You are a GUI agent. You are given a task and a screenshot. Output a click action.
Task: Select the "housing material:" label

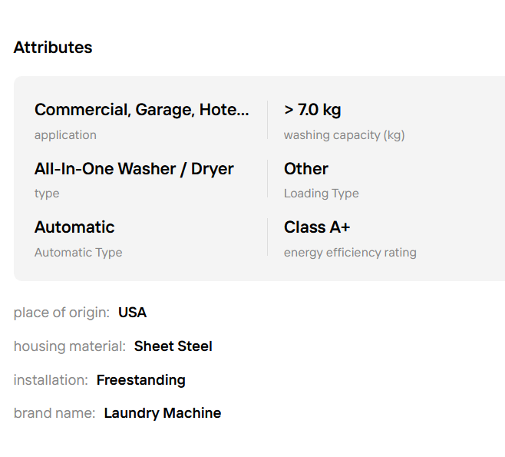[x=70, y=346]
